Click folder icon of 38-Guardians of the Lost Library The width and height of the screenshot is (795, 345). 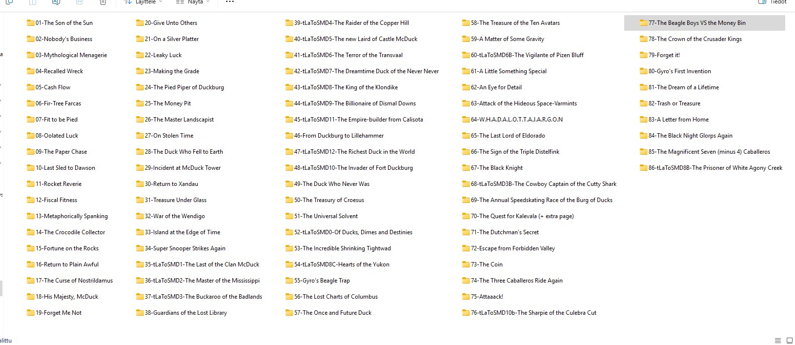coord(140,313)
